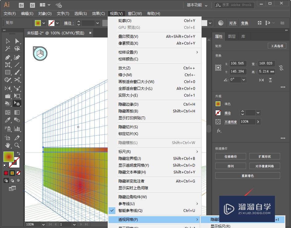Viewport: 291px width, 228px height.
Task: Select the Rectangle tool
Action: [x=8, y=72]
